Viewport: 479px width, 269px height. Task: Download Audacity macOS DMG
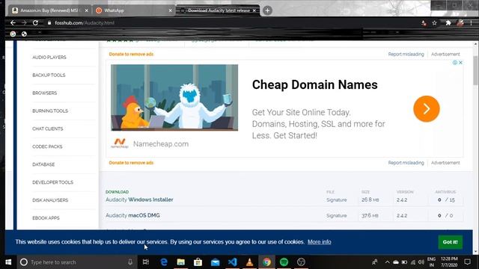tap(132, 215)
